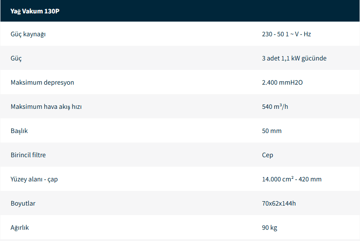Select the "Ağırlık" row label

20,228
